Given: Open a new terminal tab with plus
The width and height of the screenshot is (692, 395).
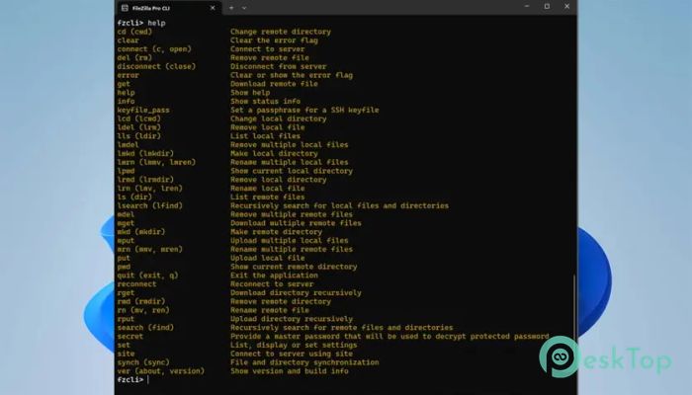Looking at the screenshot, I should pyautogui.click(x=231, y=8).
